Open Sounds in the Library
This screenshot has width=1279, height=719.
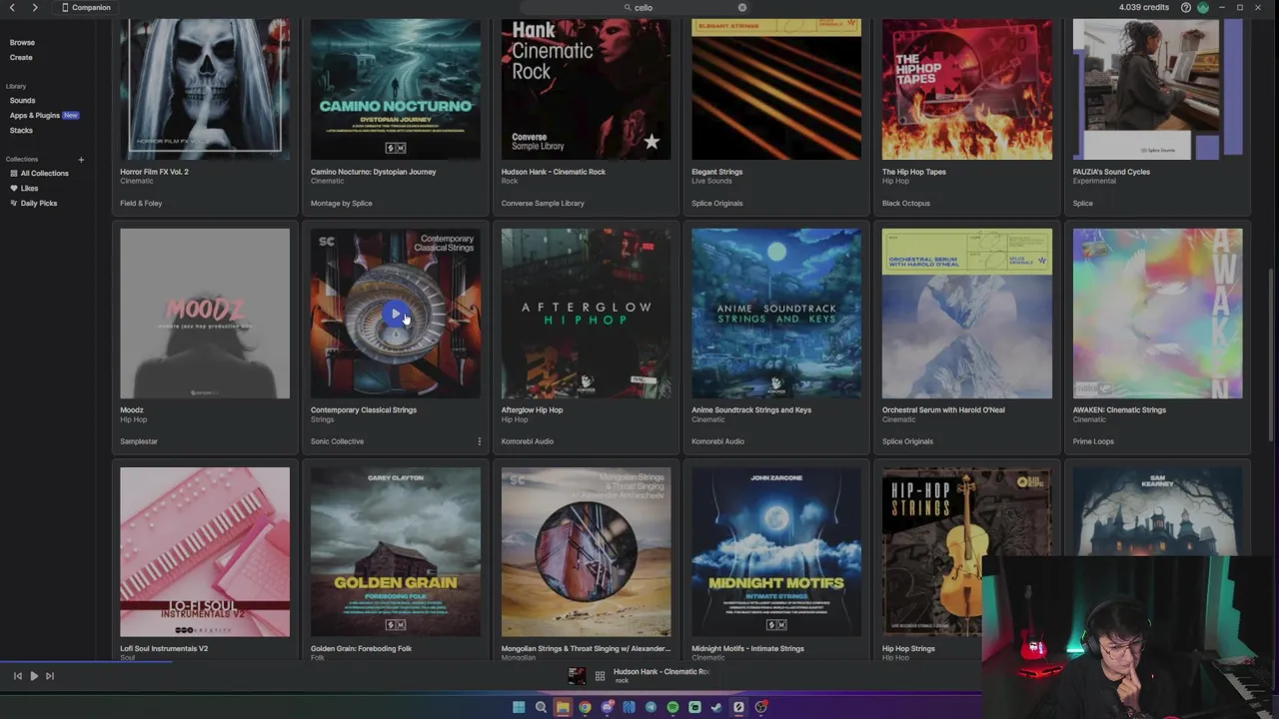click(x=22, y=100)
